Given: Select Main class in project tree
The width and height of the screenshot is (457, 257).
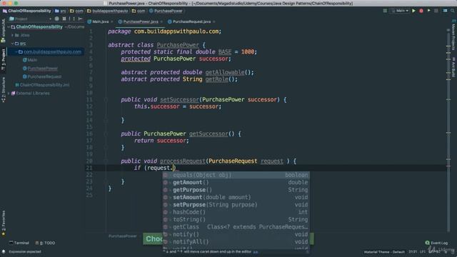Looking at the screenshot, I should pyautogui.click(x=30, y=60).
